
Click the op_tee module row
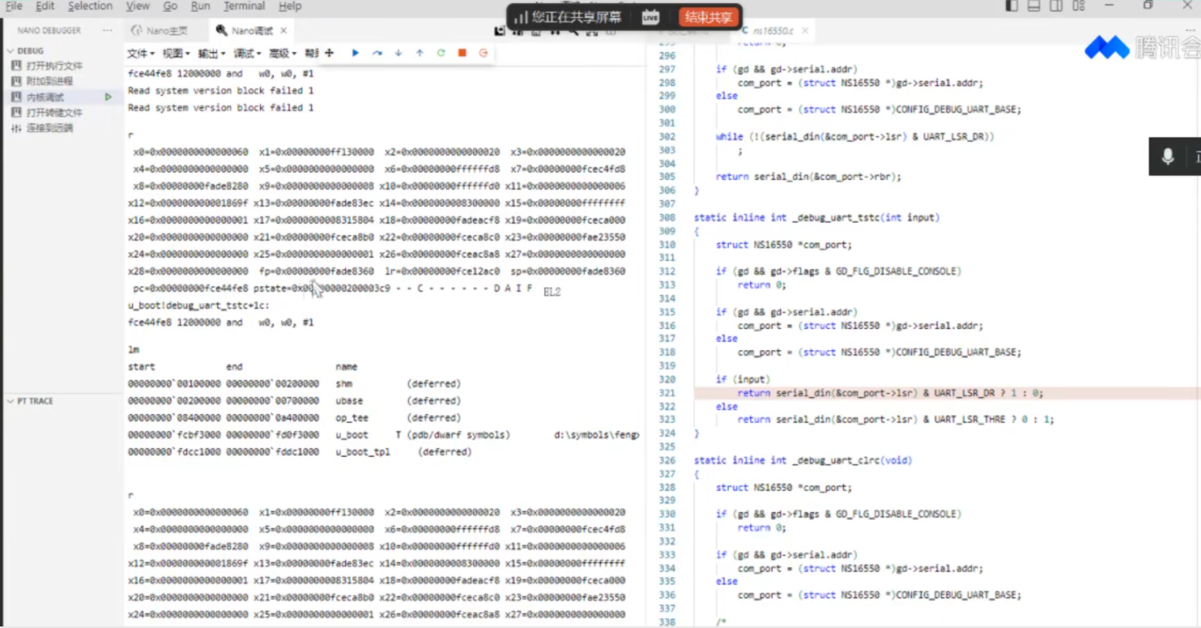click(294, 417)
